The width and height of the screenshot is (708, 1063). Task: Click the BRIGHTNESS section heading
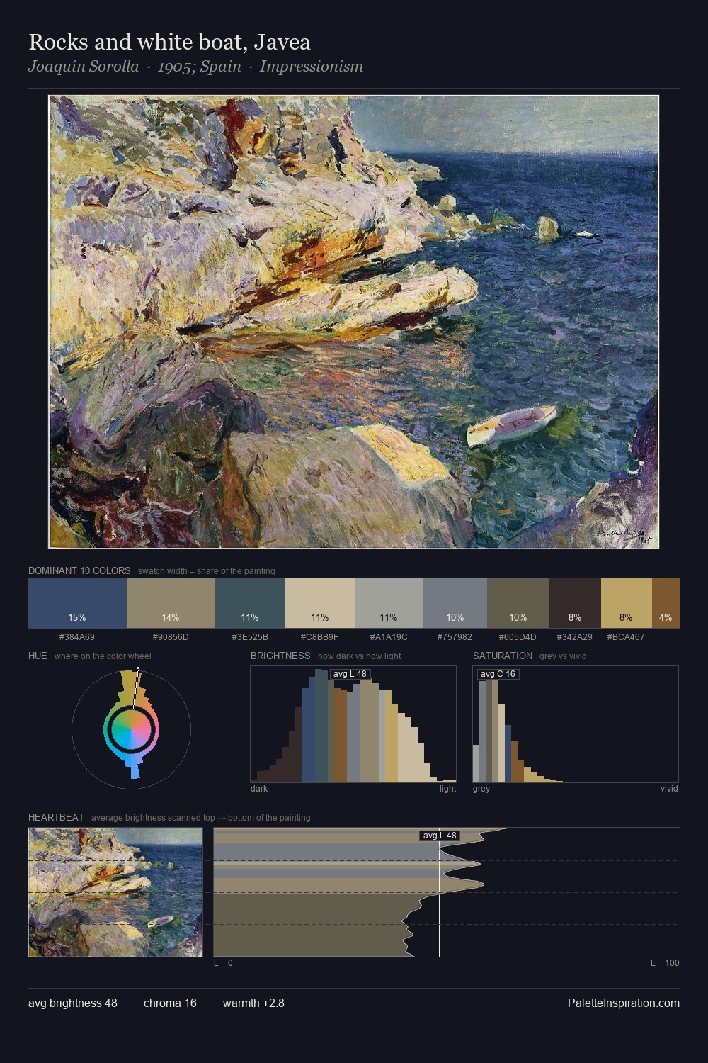point(280,656)
